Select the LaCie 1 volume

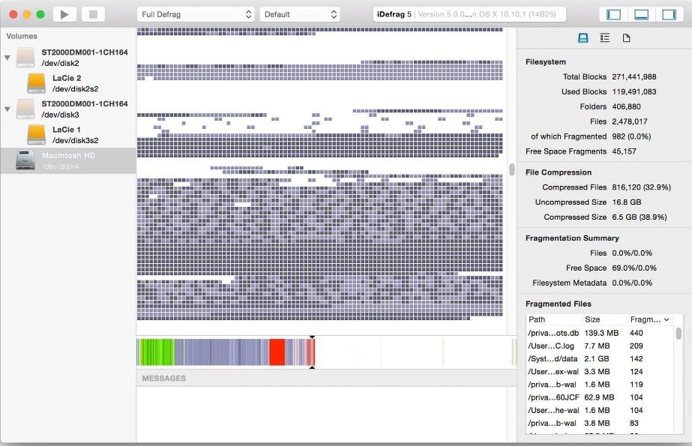(x=68, y=135)
